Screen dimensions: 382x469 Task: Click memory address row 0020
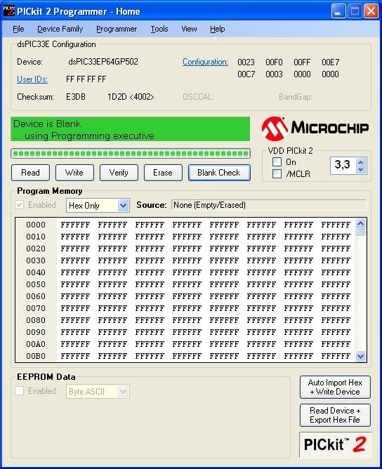36,249
